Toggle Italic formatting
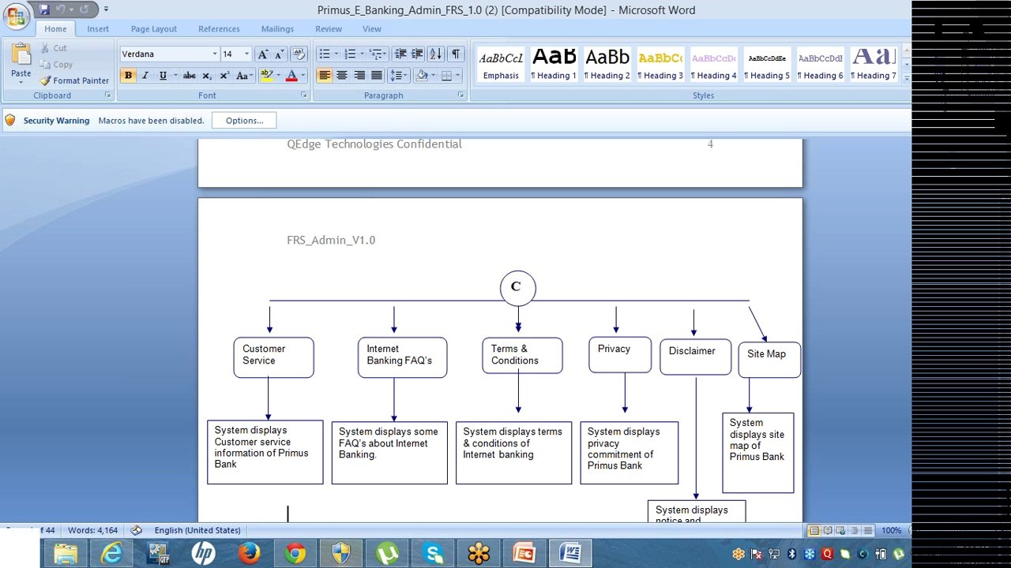This screenshot has height=568, width=1011. [x=145, y=75]
